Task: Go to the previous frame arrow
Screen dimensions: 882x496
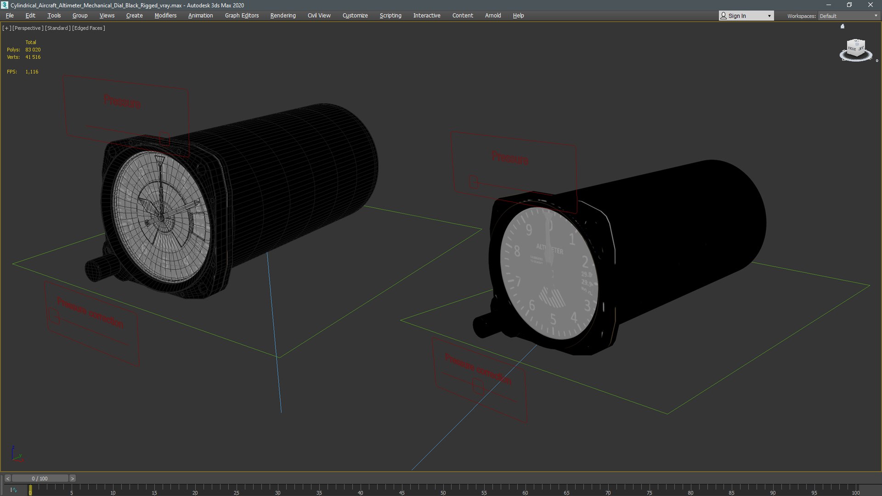Action: [8, 479]
